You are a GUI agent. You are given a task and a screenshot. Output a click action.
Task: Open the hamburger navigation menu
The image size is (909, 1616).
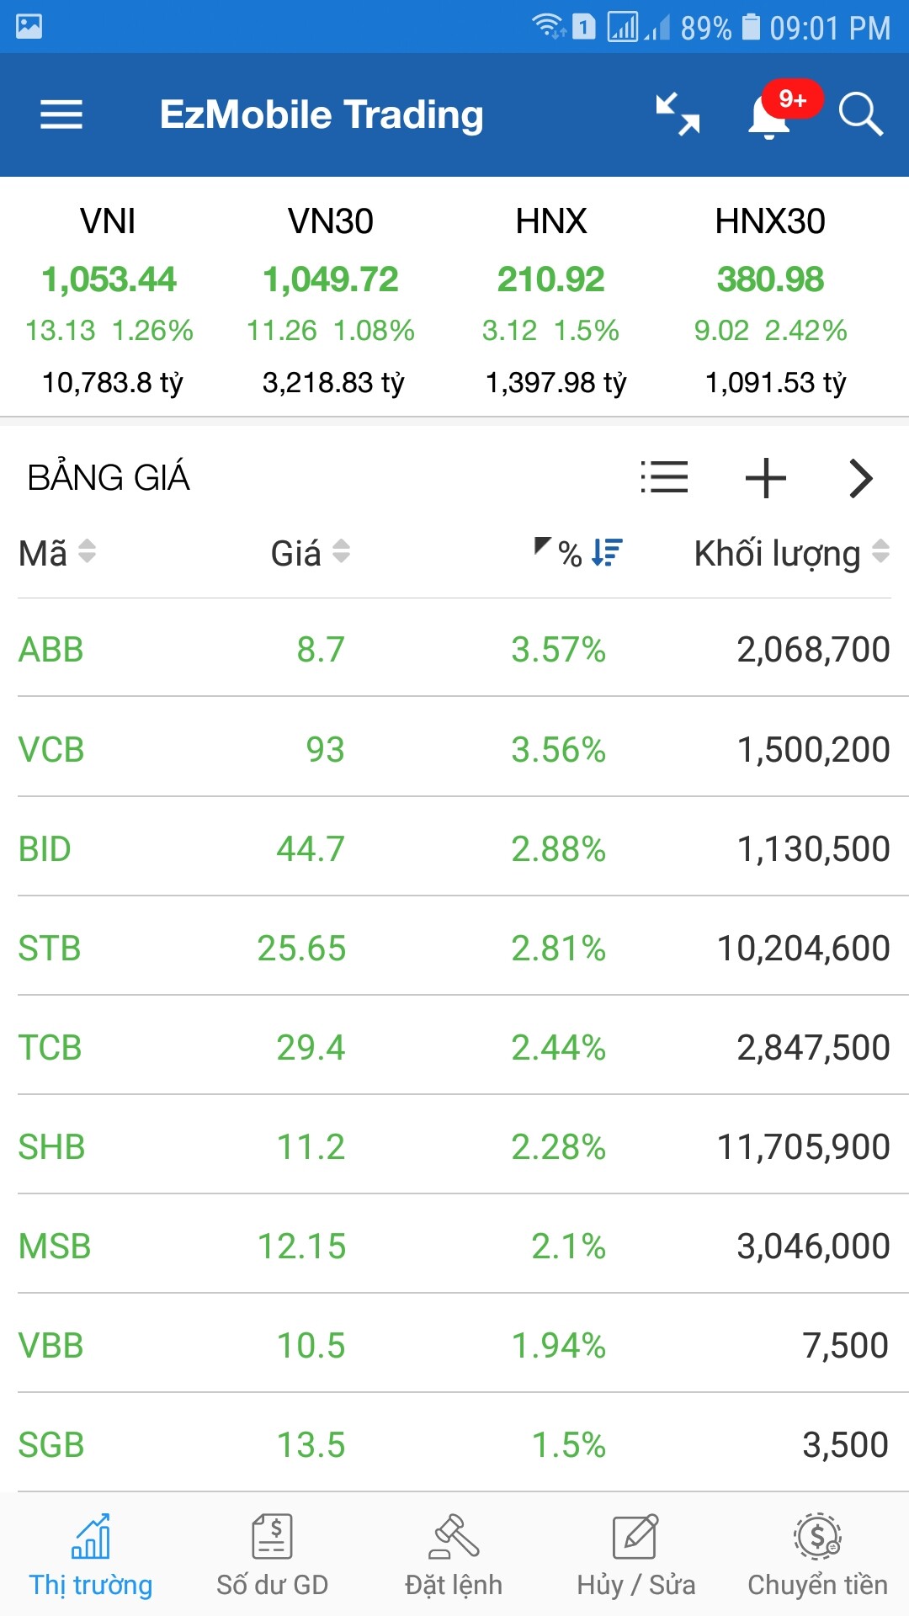click(61, 114)
